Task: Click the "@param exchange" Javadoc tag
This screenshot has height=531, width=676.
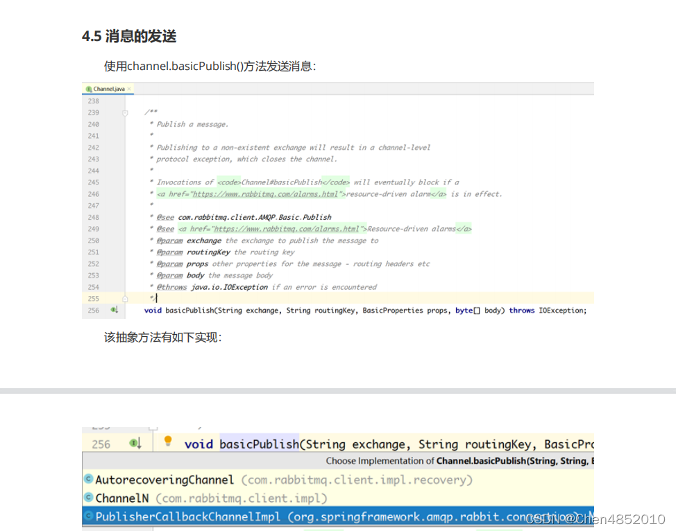Action: (189, 241)
